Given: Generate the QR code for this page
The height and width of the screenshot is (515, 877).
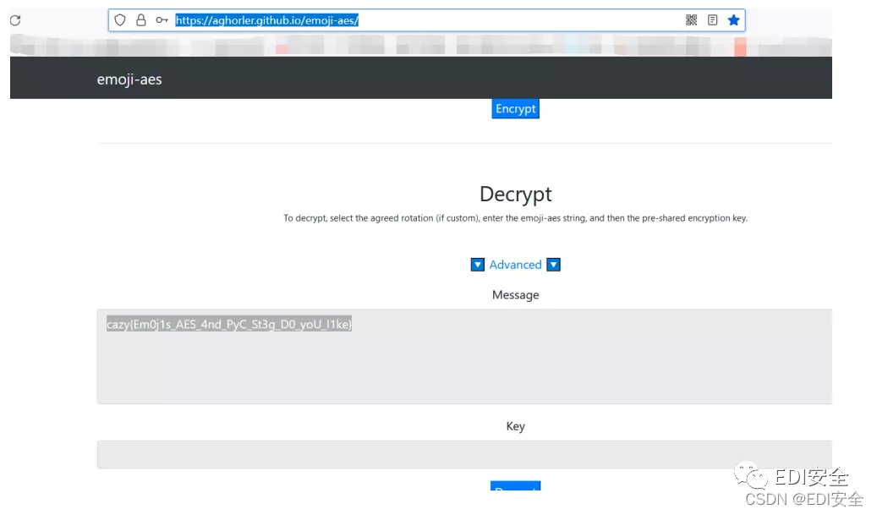Looking at the screenshot, I should [x=691, y=20].
